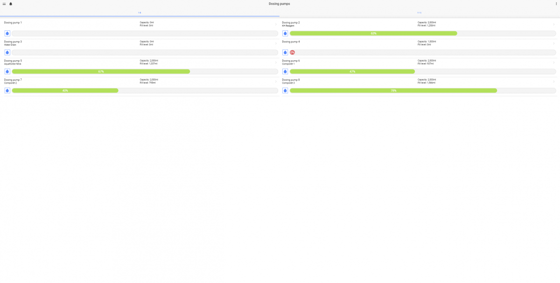Click the 67% Aquaforest fill bar
Image resolution: width=560 pixels, height=283 pixels.
(x=101, y=71)
